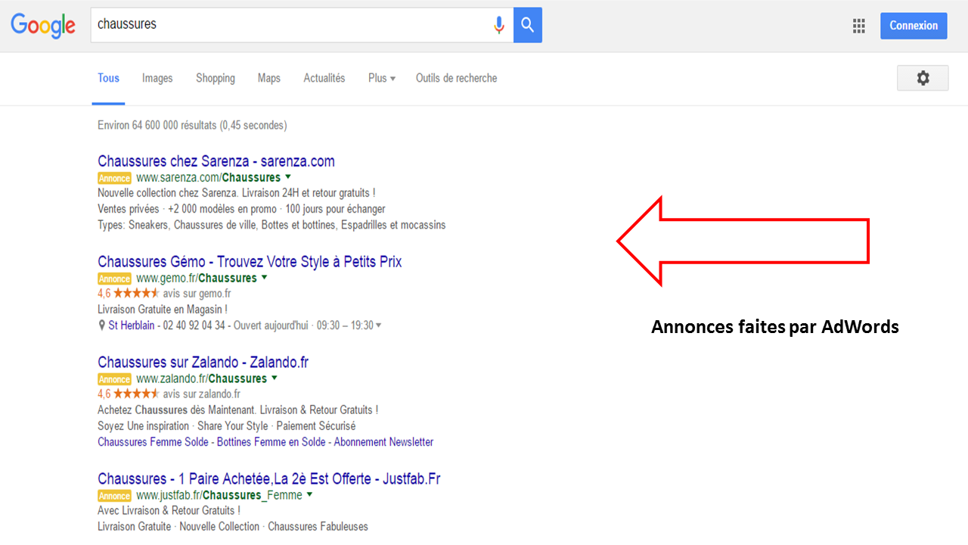Click 'Livraison Gratuite en Magasin !' text
The height and width of the screenshot is (545, 968).
163,310
